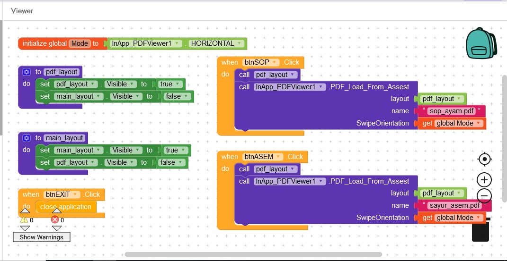507x261 pixels.
Task: Zoom out with the minus icon
Action: [x=484, y=195]
